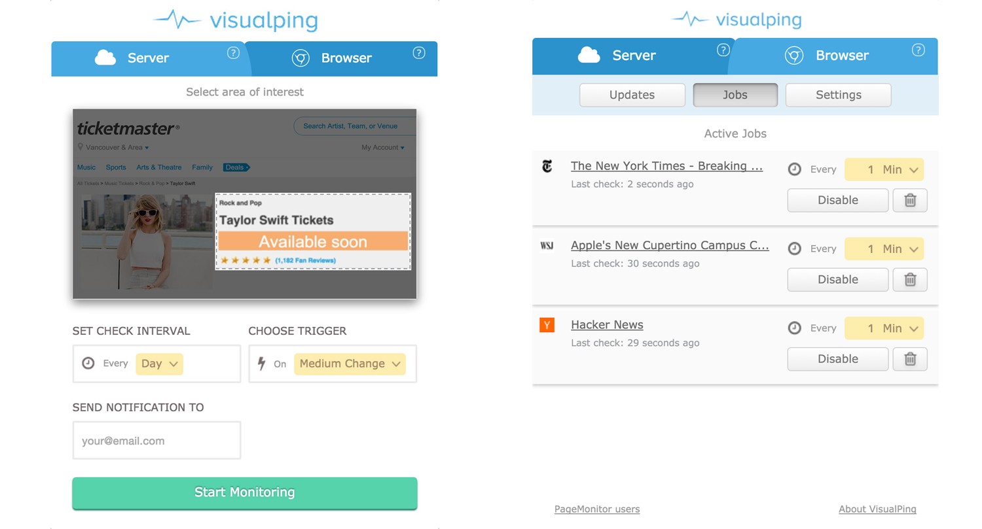Click the help icon on left panel's Browser tab
The image size is (982, 529).
(419, 53)
